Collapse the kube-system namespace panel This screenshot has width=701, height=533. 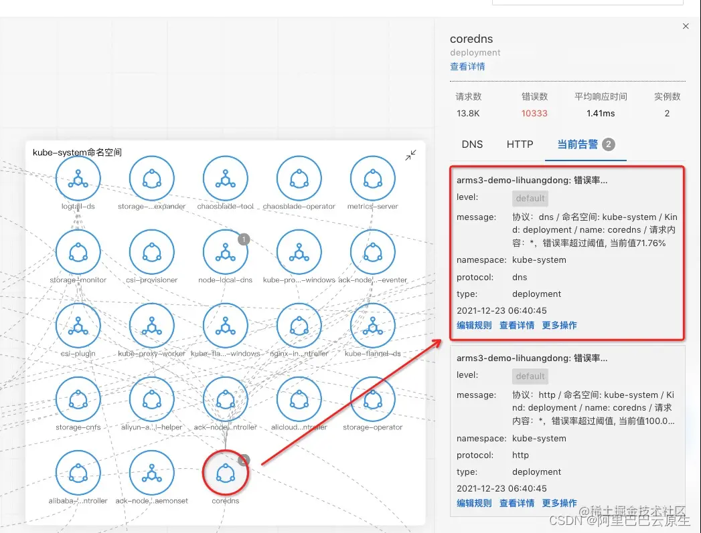point(411,155)
